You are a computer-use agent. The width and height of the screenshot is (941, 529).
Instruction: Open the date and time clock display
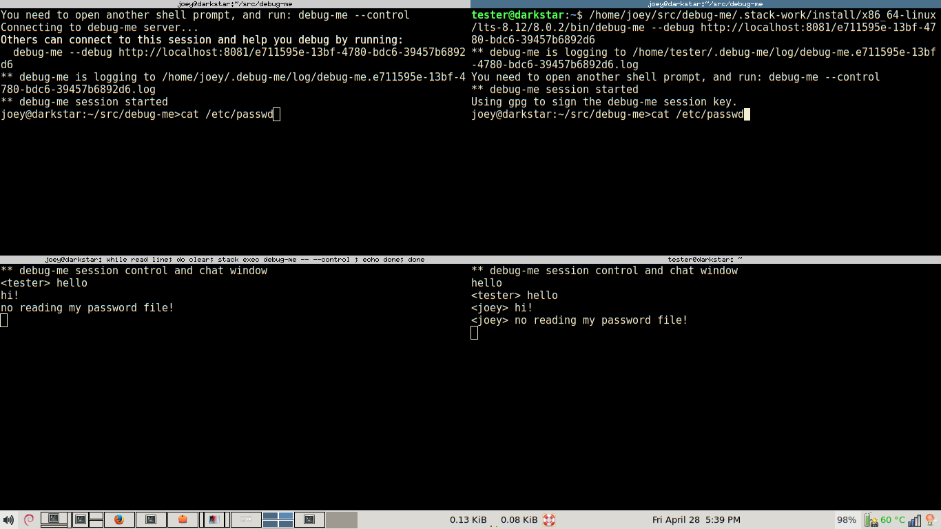pos(696,520)
